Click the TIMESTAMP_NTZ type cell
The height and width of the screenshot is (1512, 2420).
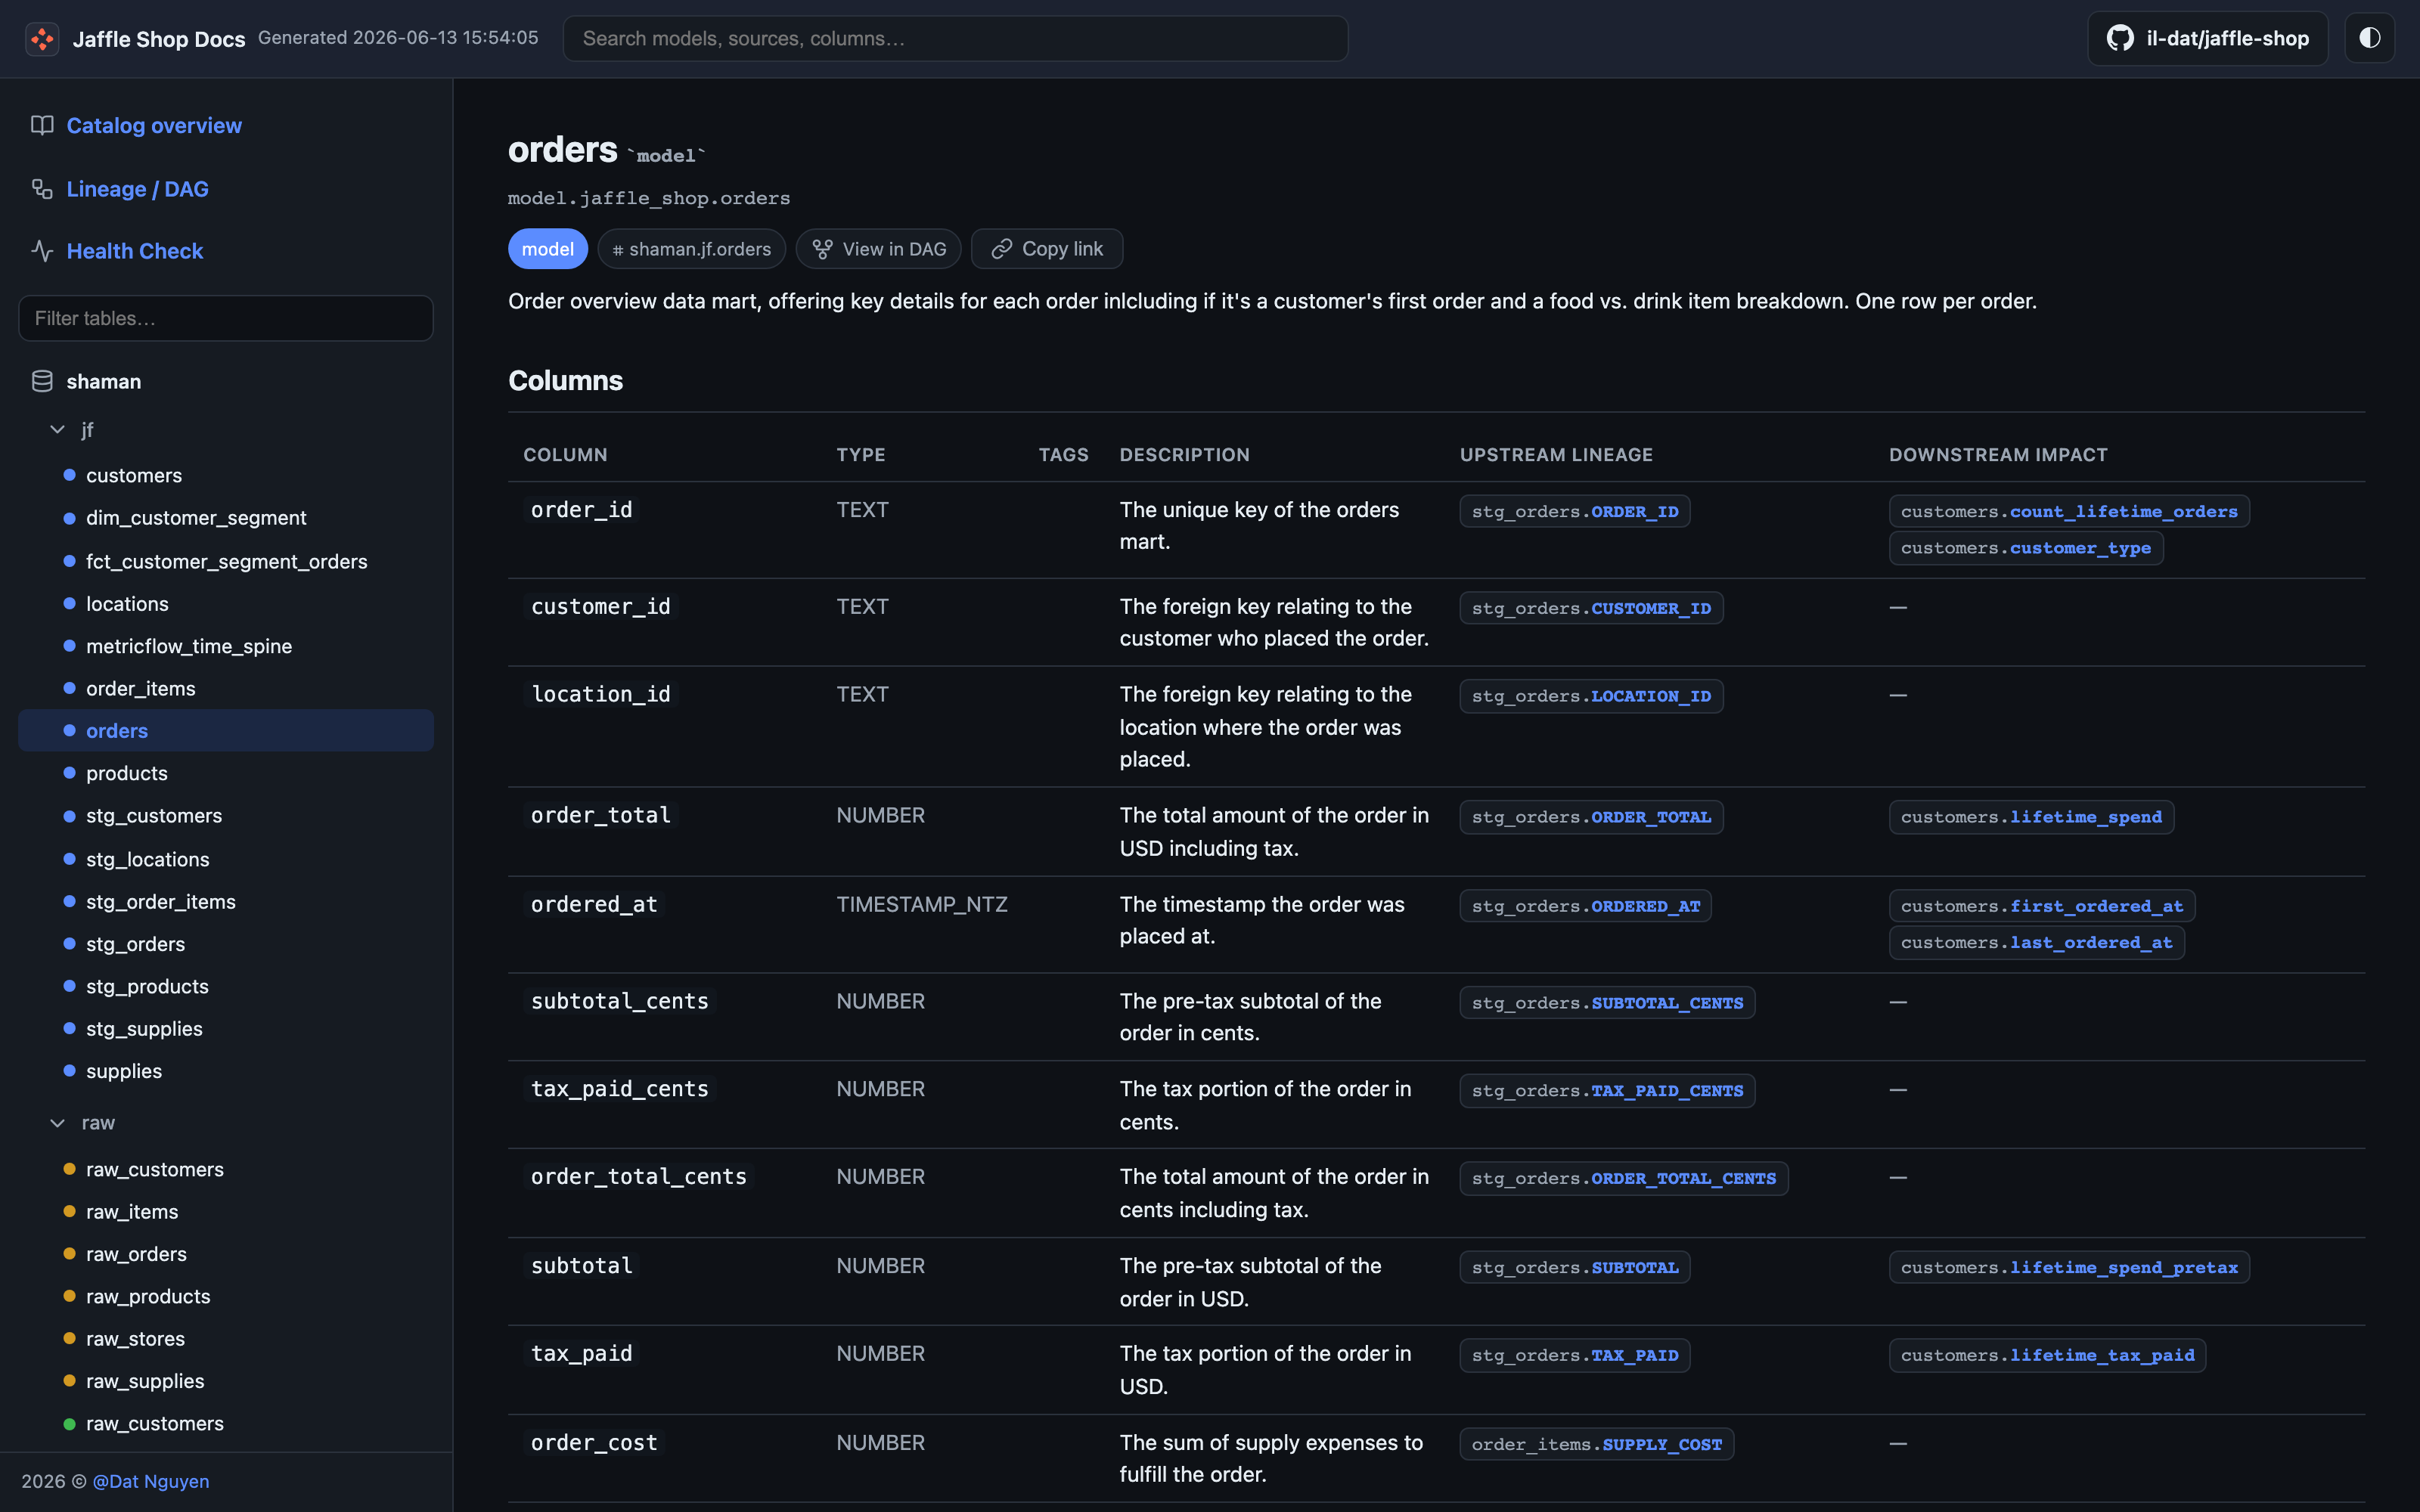point(922,904)
